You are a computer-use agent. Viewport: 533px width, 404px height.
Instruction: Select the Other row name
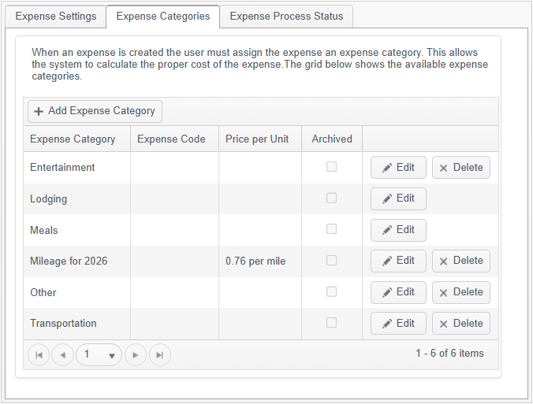[x=43, y=292]
